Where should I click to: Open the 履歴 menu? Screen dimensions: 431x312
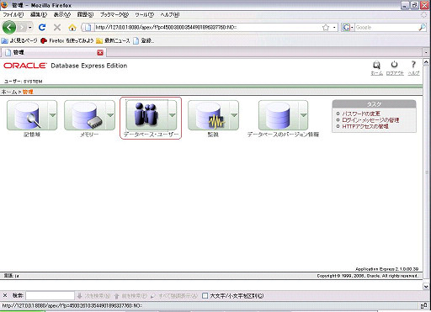[x=85, y=14]
